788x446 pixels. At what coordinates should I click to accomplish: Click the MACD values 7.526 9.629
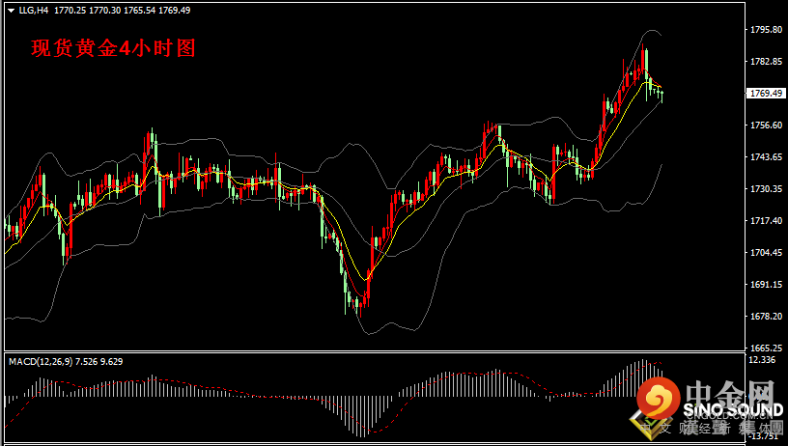tap(99, 362)
